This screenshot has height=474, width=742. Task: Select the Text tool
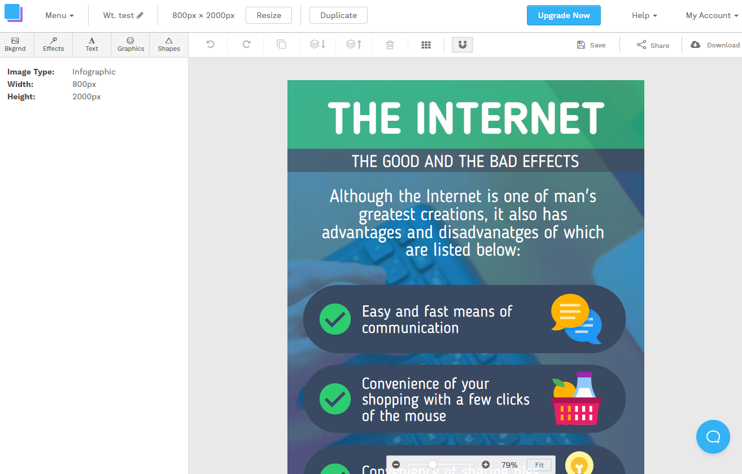tap(92, 45)
